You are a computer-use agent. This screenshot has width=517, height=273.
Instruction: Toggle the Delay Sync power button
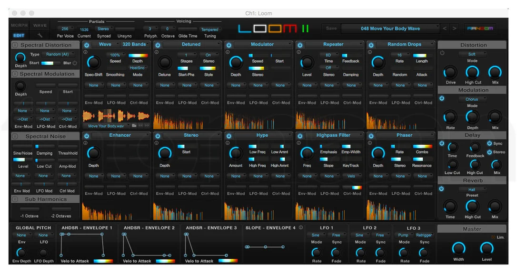489,143
